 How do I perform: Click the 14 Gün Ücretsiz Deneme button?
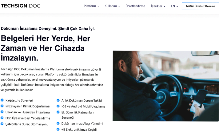(x=200, y=6)
